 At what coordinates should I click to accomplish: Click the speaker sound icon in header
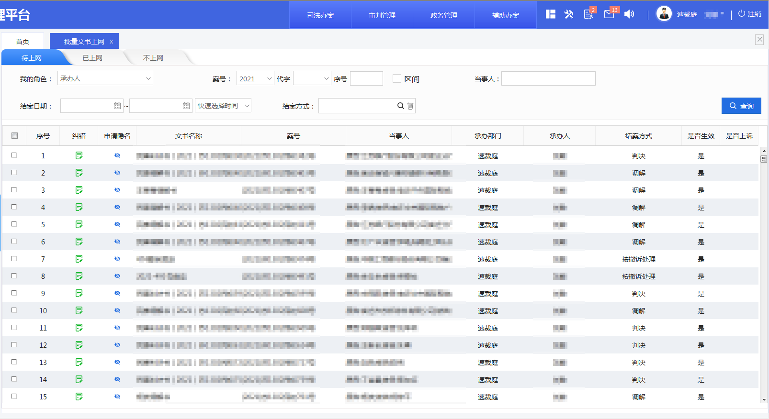(629, 14)
